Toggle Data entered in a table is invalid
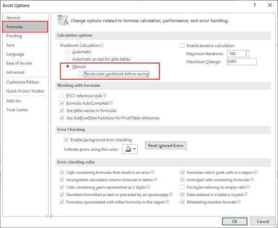Image resolution: width=278 pixels, height=228 pixels. pos(182,195)
